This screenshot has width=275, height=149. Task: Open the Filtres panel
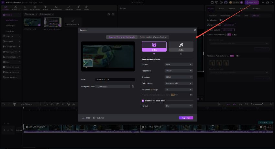78,8
